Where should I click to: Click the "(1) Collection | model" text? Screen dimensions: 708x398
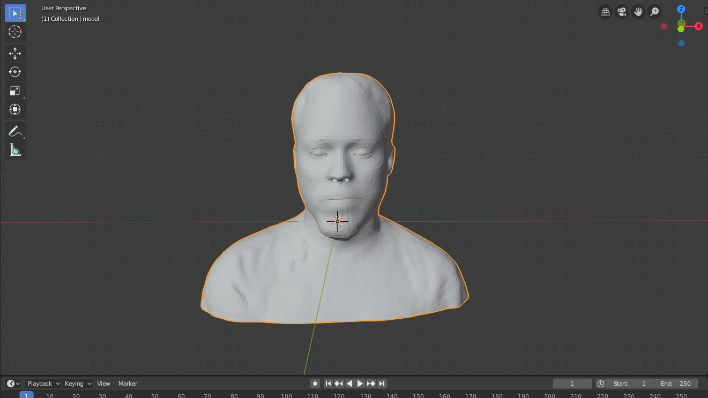pos(70,19)
